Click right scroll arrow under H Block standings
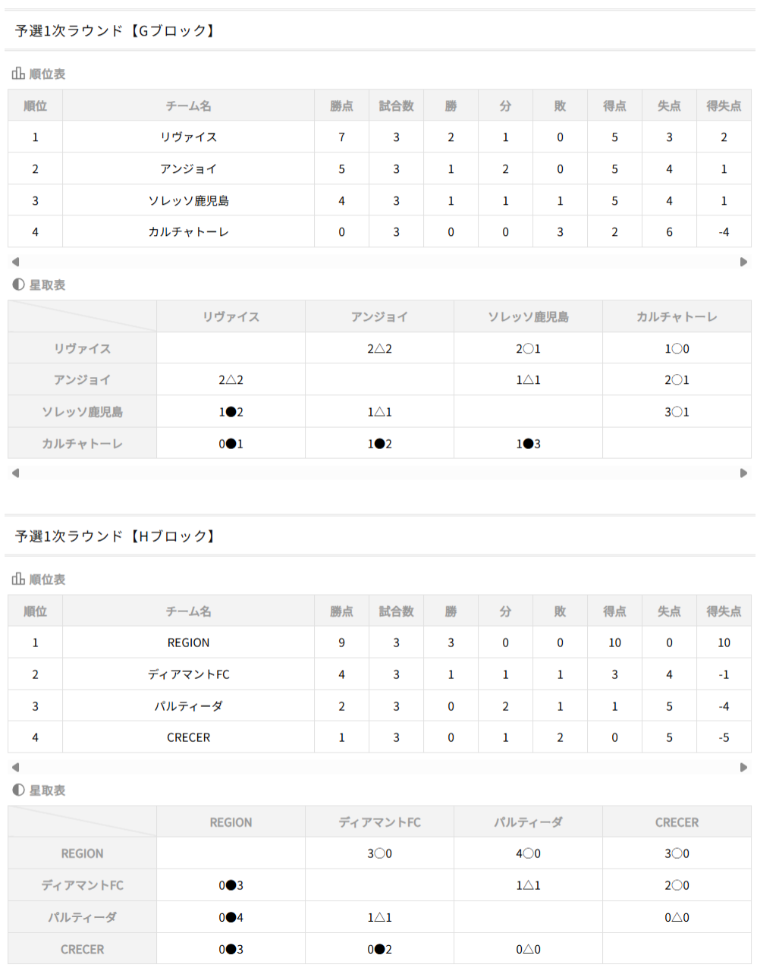This screenshot has height=971, width=757. [743, 767]
